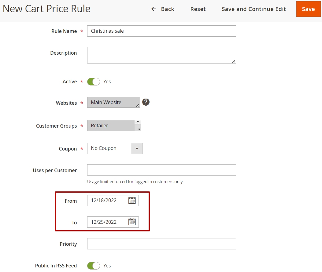The width and height of the screenshot is (322, 272).
Task: Click the Rule Name label
Action: click(64, 31)
